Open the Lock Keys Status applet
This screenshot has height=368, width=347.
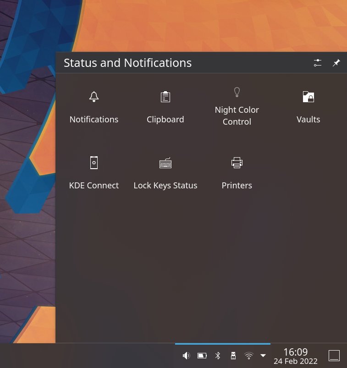165,163
